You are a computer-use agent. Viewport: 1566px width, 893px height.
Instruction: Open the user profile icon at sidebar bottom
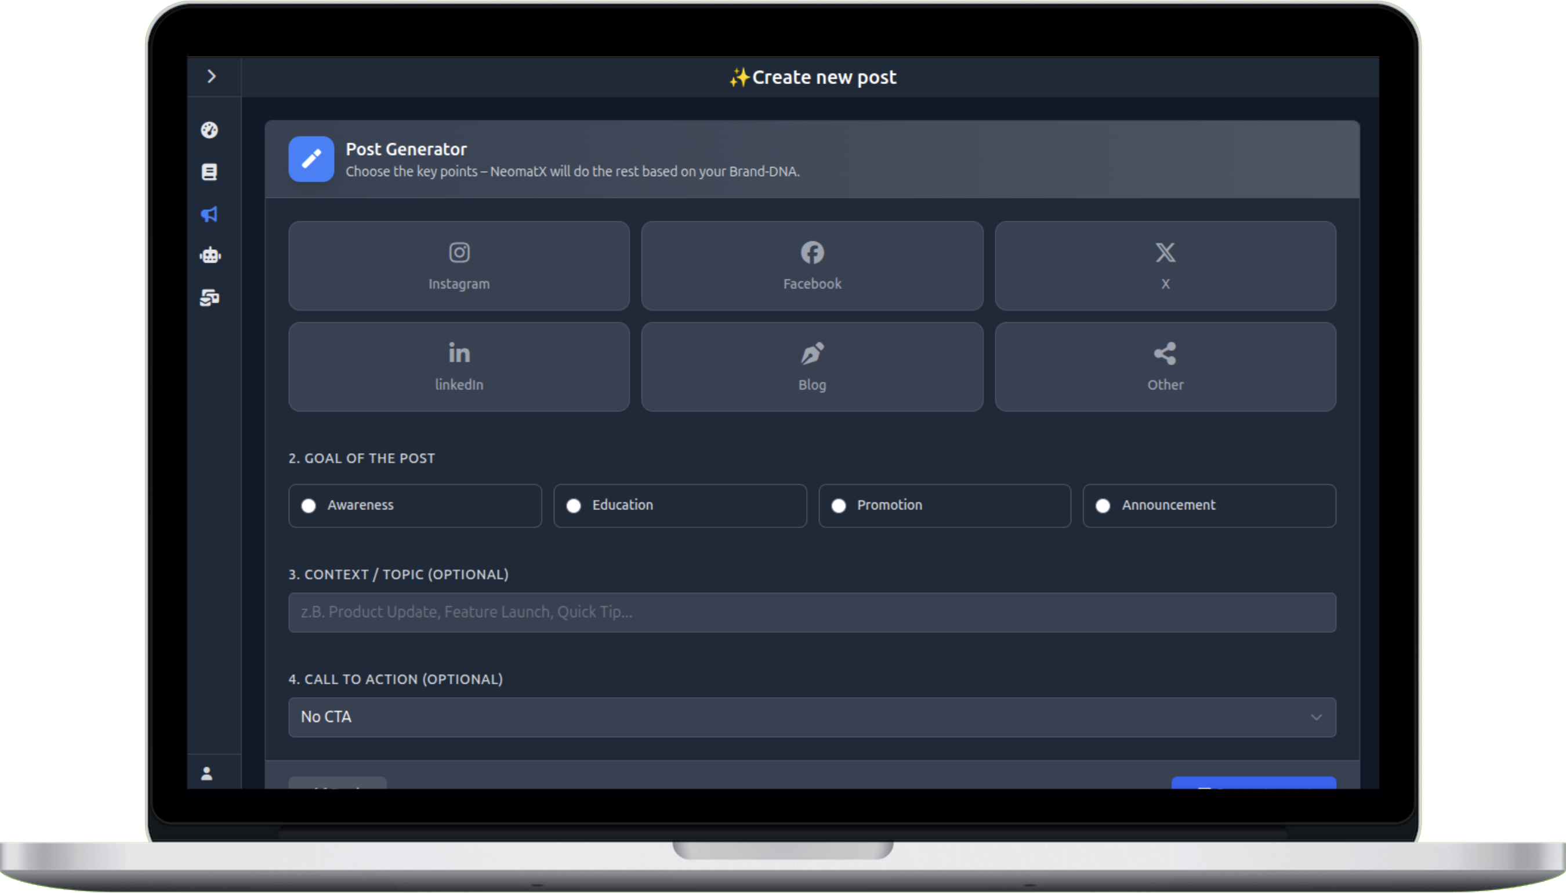pyautogui.click(x=206, y=774)
